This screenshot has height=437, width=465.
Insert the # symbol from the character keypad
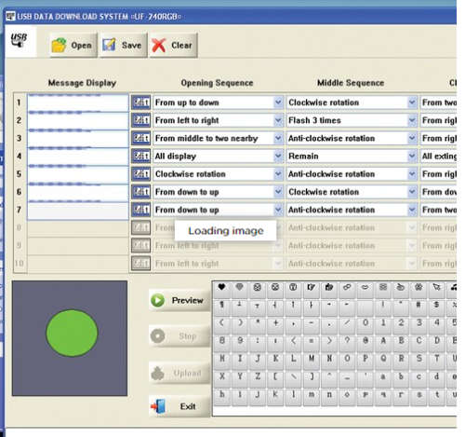[x=418, y=305]
